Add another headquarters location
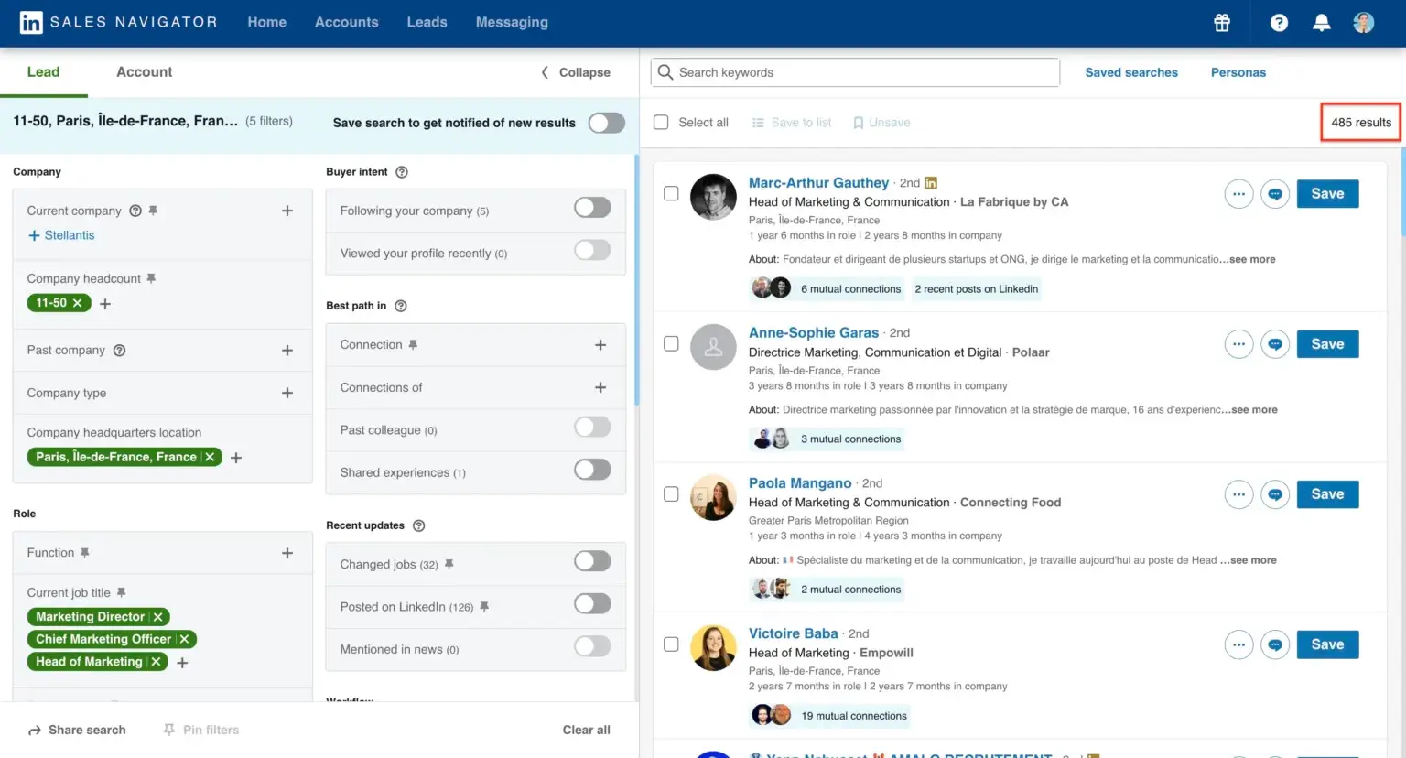This screenshot has height=758, width=1406. click(236, 458)
